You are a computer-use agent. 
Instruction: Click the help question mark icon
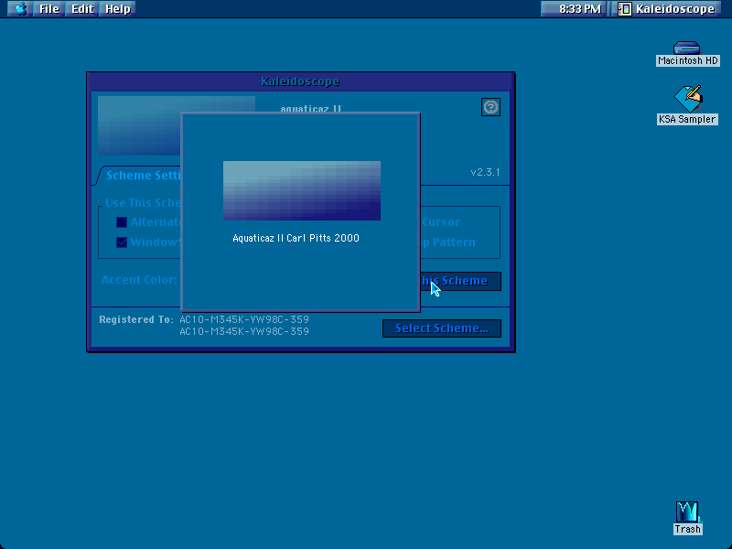[490, 107]
